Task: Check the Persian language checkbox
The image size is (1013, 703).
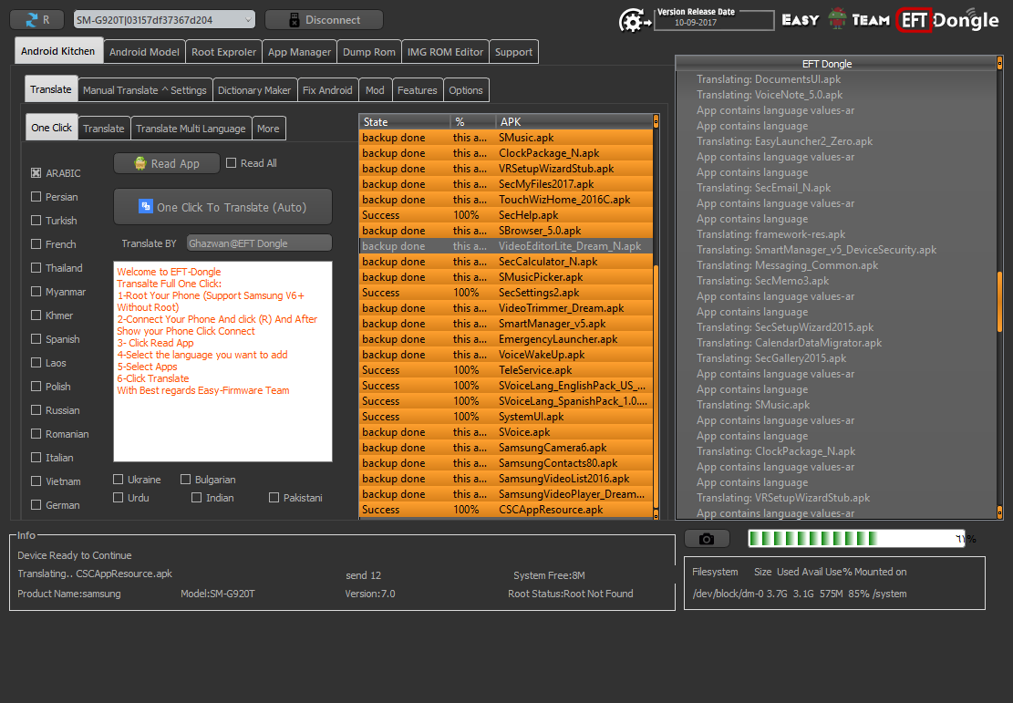Action: pos(36,197)
